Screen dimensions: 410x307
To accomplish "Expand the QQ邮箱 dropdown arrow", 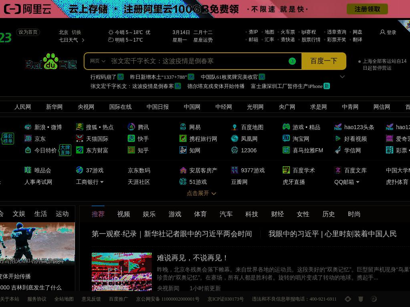I will (x=358, y=182).
